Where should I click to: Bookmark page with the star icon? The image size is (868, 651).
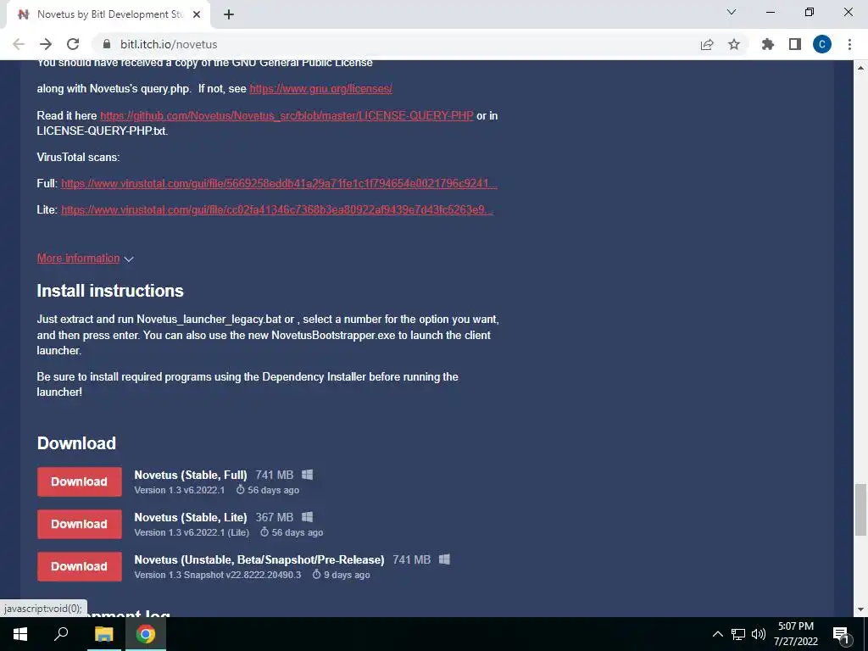[x=734, y=44]
